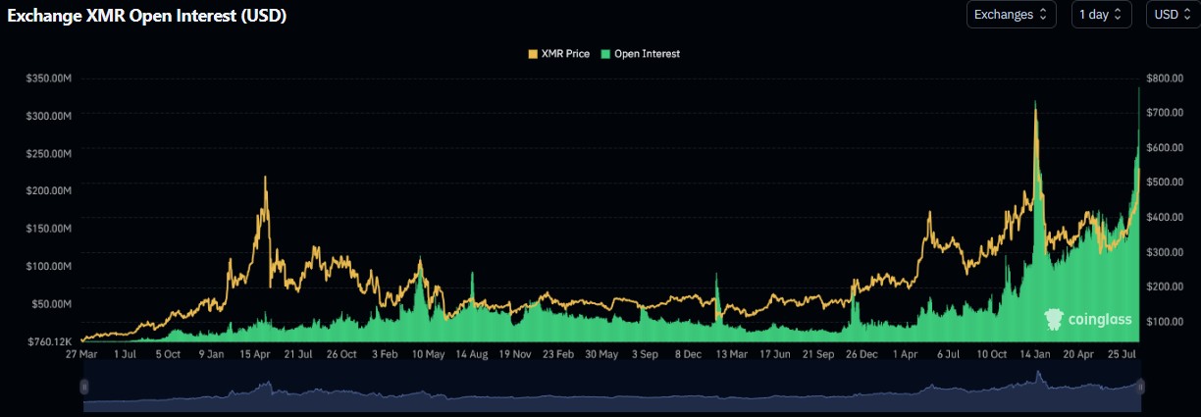This screenshot has width=1201, height=417.
Task: Click the $100.00M left axis label
Action: tap(50, 266)
